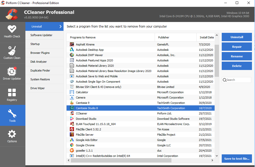
Task: Open Software Updater tool
Action: tap(44, 35)
